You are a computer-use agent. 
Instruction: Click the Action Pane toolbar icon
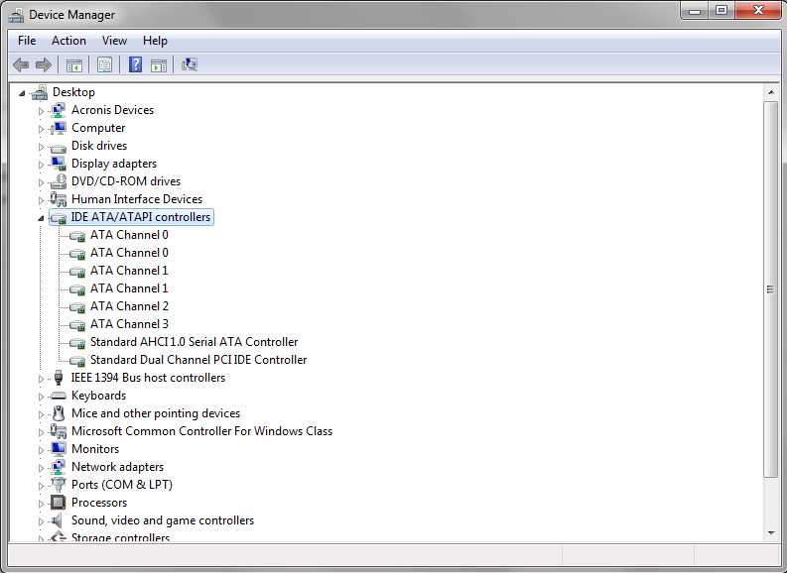159,65
